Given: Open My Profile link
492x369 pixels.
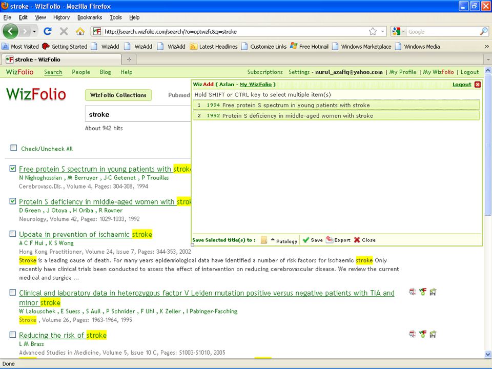Looking at the screenshot, I should 403,72.
